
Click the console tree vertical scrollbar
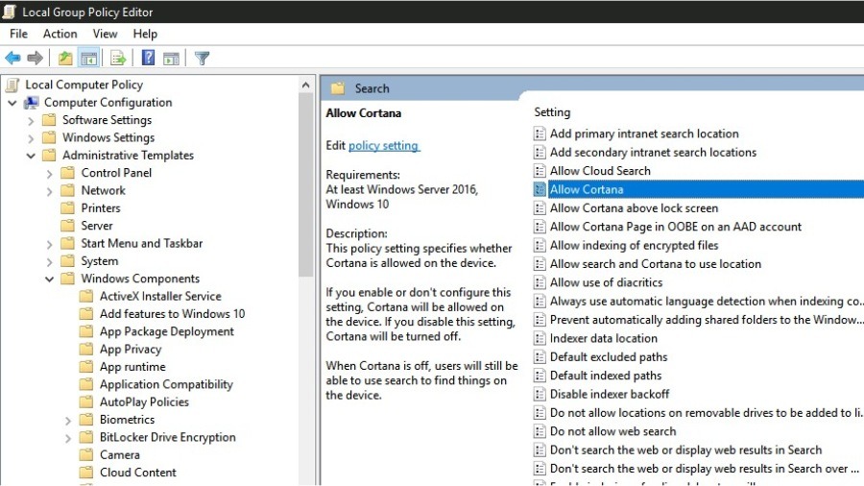pos(306,288)
